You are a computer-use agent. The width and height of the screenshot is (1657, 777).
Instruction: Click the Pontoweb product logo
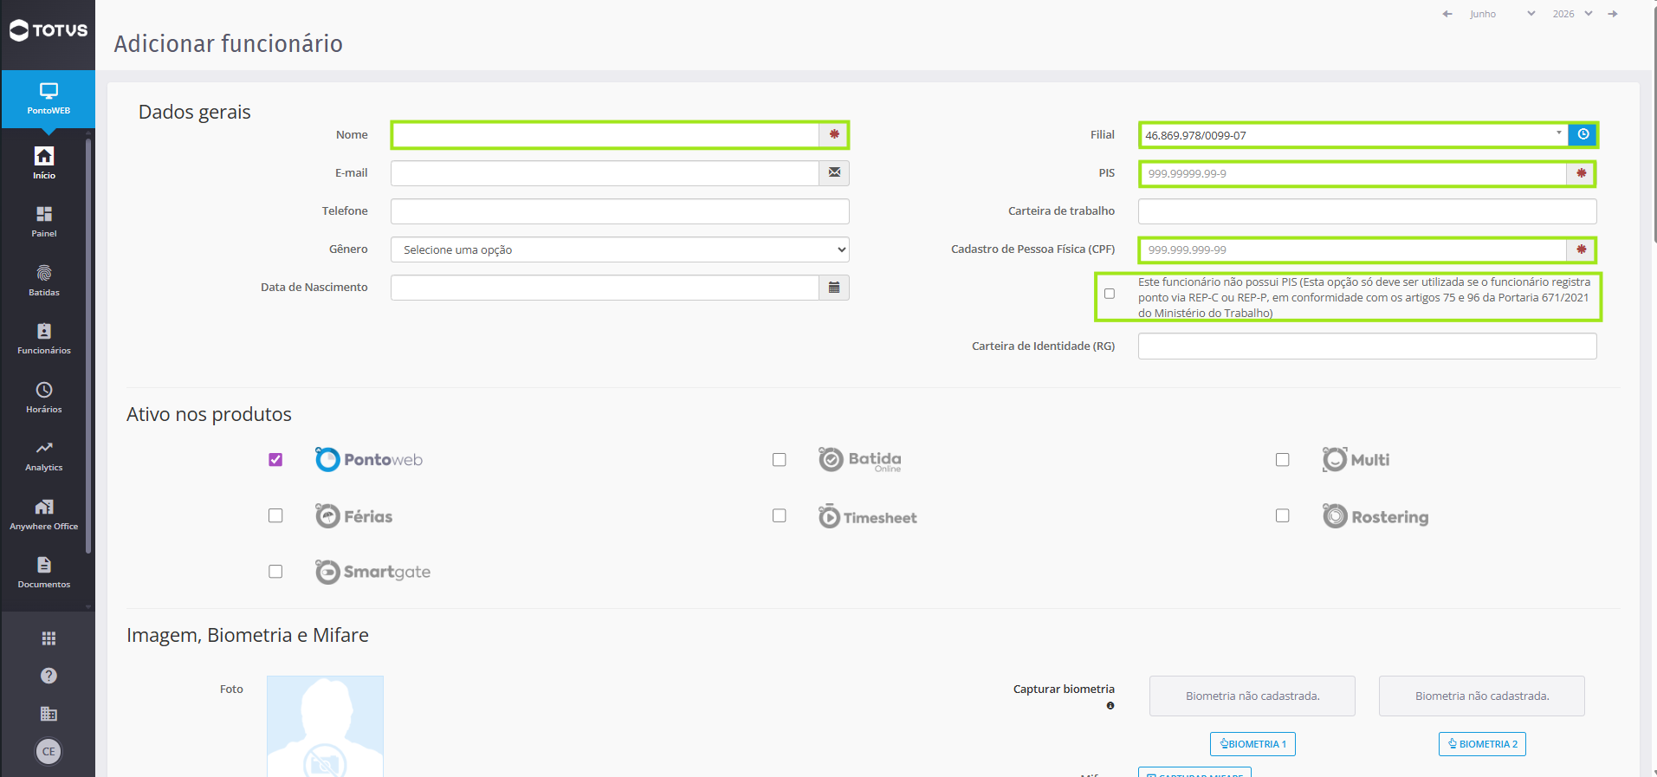click(x=369, y=459)
